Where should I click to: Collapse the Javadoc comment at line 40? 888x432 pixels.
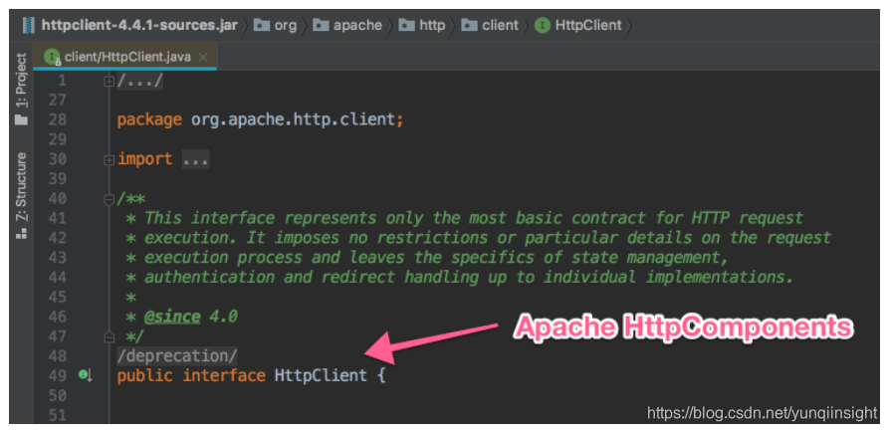(x=109, y=199)
